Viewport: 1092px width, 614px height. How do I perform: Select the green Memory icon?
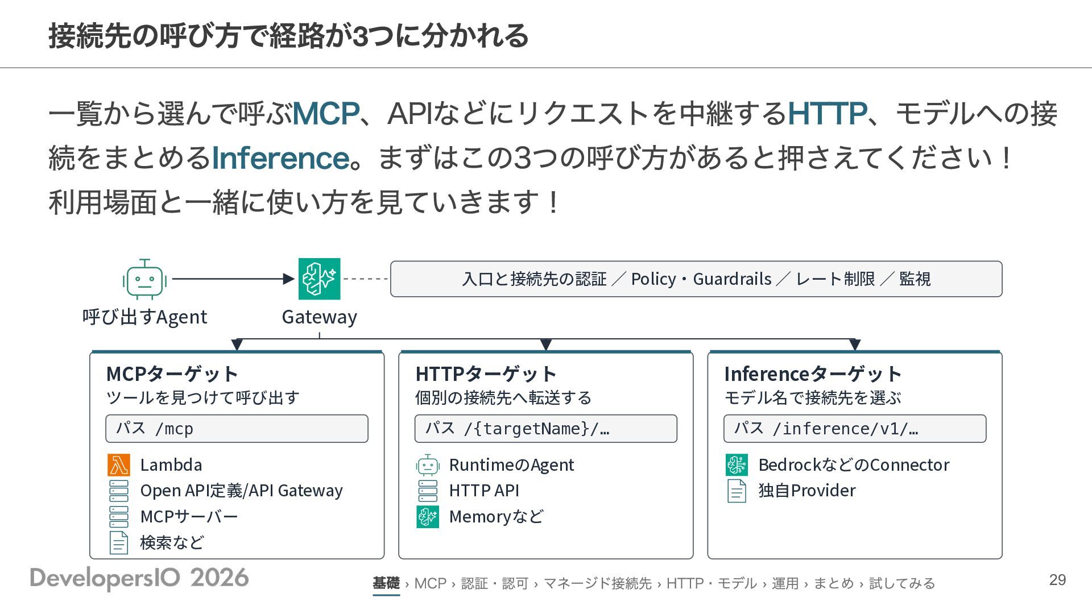[428, 517]
